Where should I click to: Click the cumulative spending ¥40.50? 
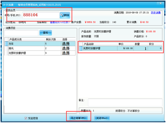[x=144, y=22]
